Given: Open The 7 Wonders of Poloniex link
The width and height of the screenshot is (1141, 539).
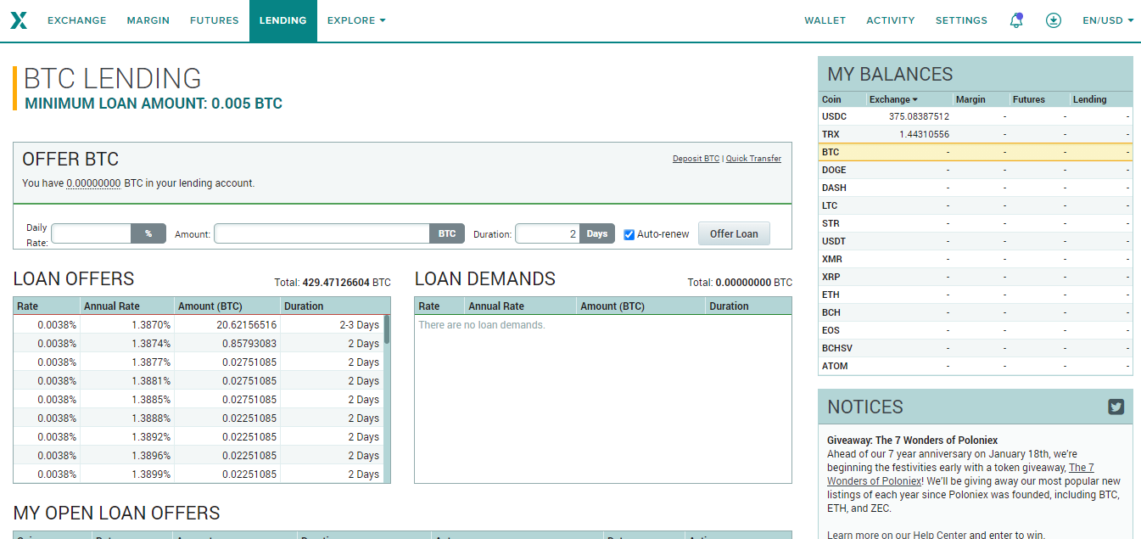Looking at the screenshot, I should 960,474.
